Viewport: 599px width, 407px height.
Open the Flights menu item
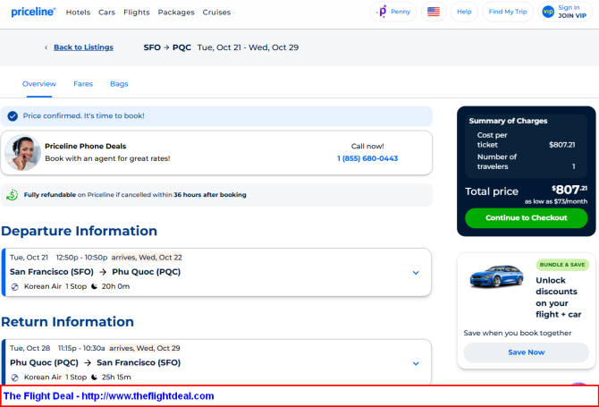point(137,13)
